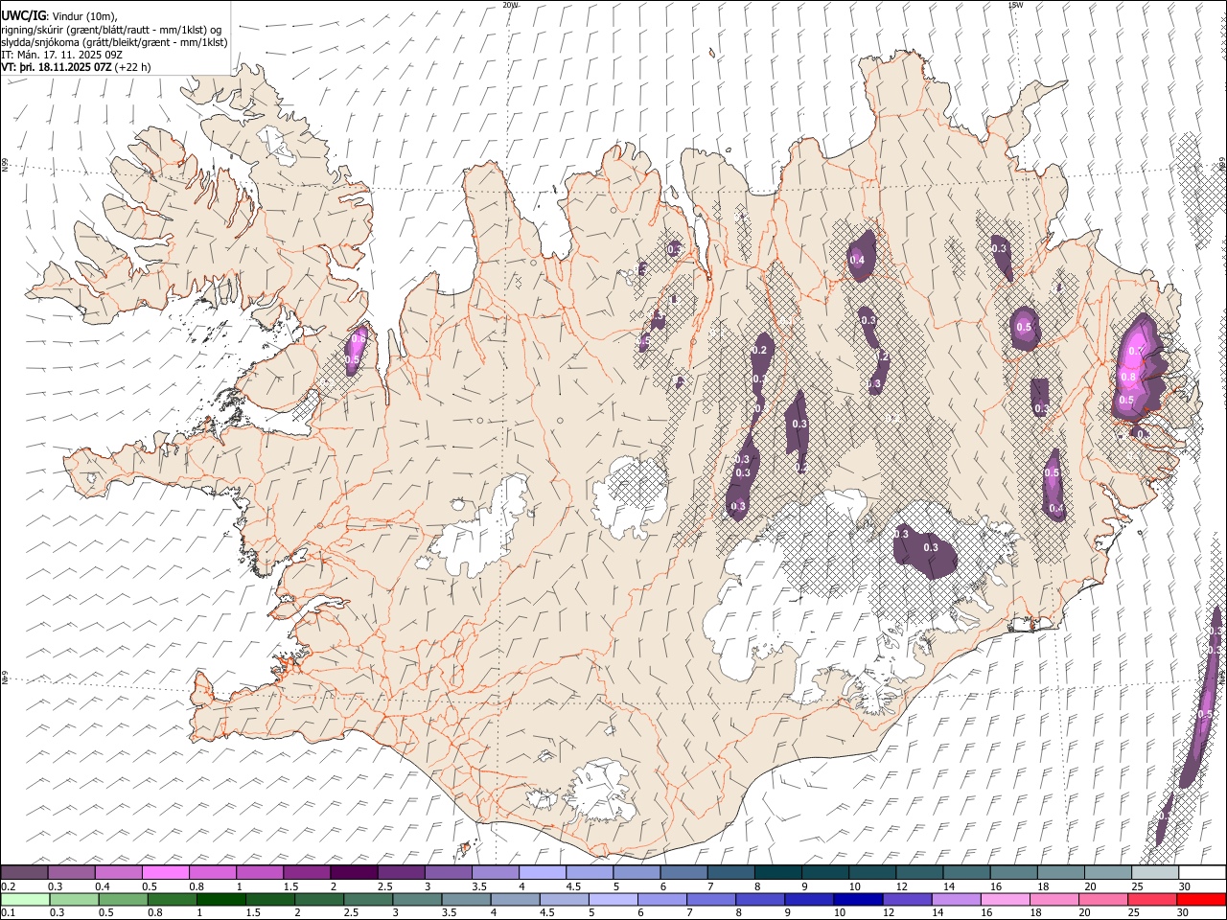The image size is (1227, 920).
Task: Click the '30' label in the rain scale
Action: pyautogui.click(x=1184, y=913)
